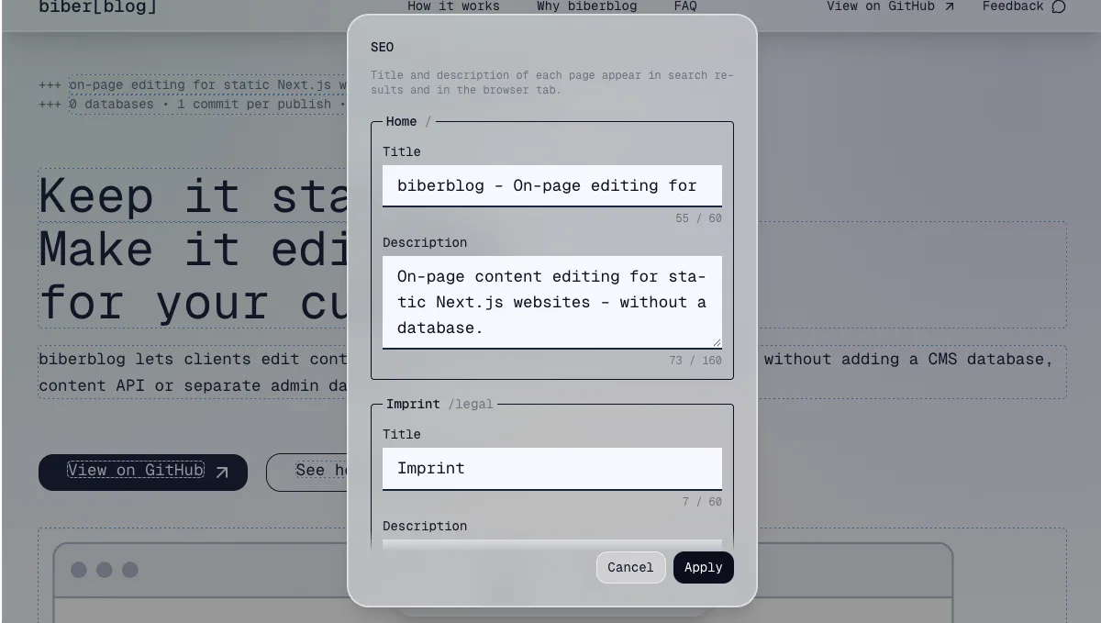Click the Imprint /legal legend label

tap(439, 404)
